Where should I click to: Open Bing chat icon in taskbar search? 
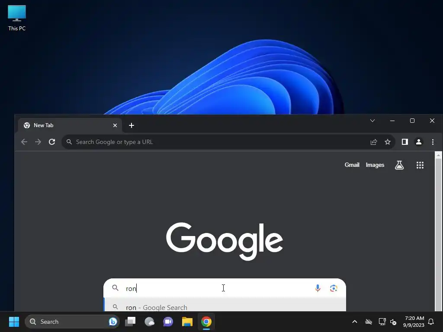pyautogui.click(x=113, y=322)
